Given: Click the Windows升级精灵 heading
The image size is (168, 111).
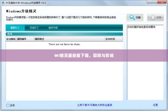Looking at the screenshot, I should click(x=21, y=11).
